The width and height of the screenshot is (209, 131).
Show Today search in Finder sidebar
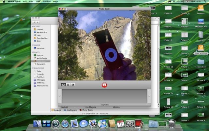click(x=37, y=71)
